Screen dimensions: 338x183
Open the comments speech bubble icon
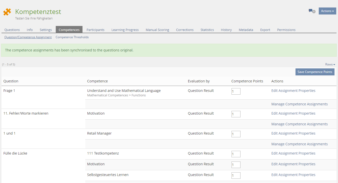point(310,11)
